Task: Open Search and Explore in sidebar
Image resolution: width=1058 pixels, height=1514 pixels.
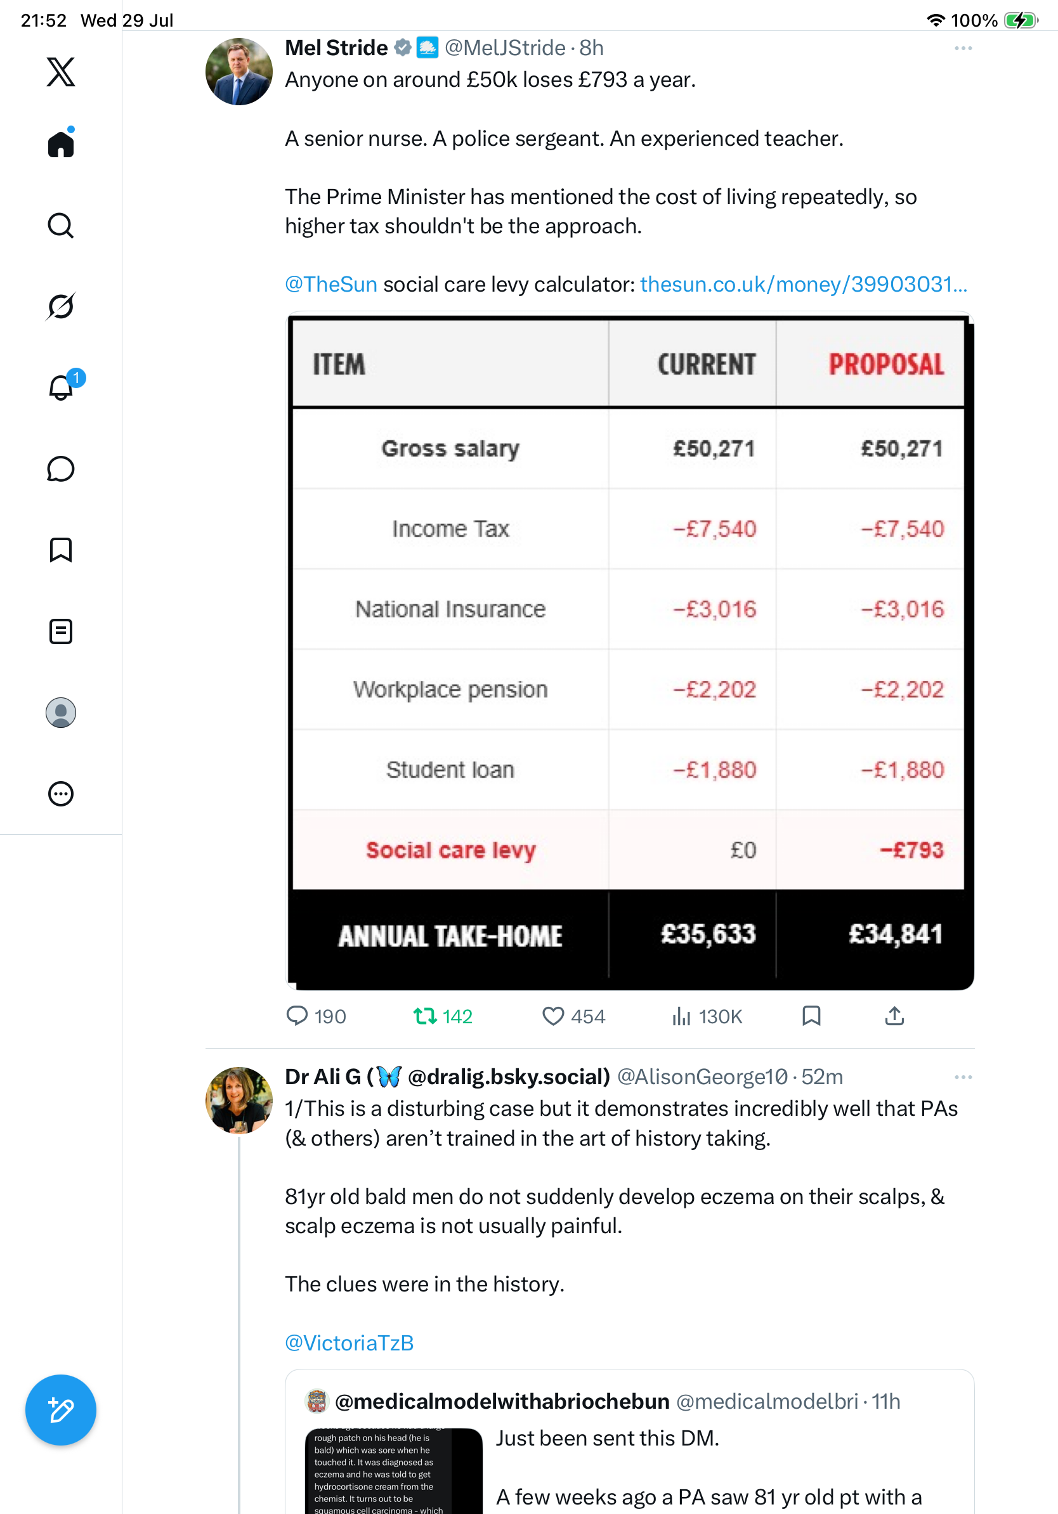Action: (x=61, y=226)
